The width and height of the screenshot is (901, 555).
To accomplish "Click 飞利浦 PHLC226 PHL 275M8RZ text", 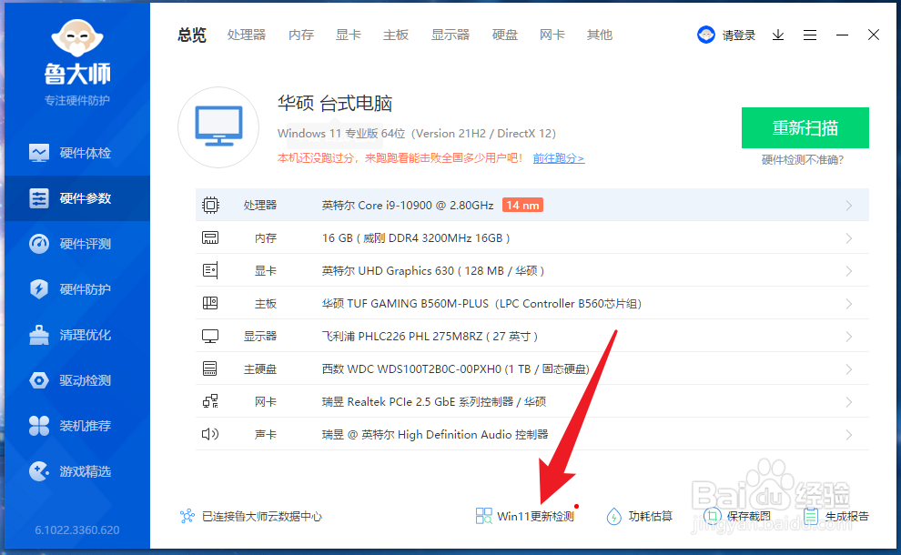I will [x=402, y=336].
